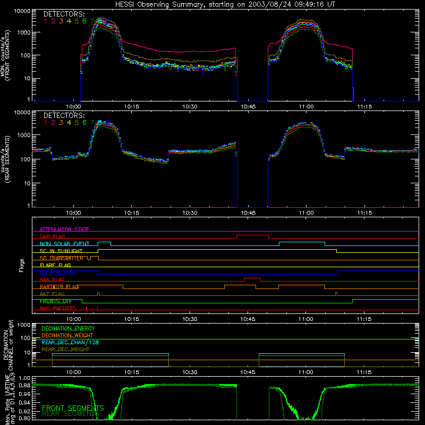Click the vertical Flags axis title

tap(22, 265)
